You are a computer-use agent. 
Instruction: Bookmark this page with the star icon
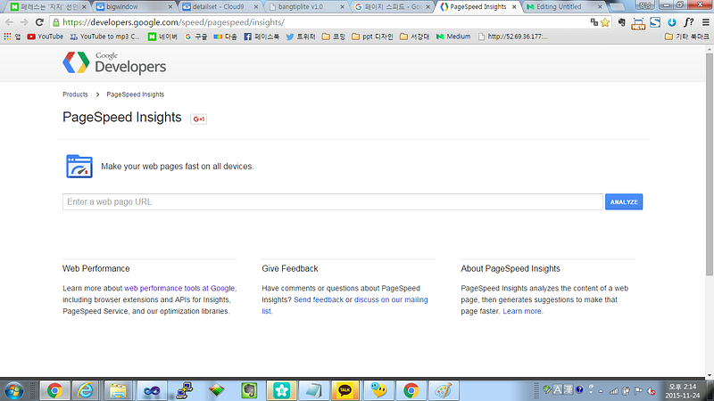point(605,22)
